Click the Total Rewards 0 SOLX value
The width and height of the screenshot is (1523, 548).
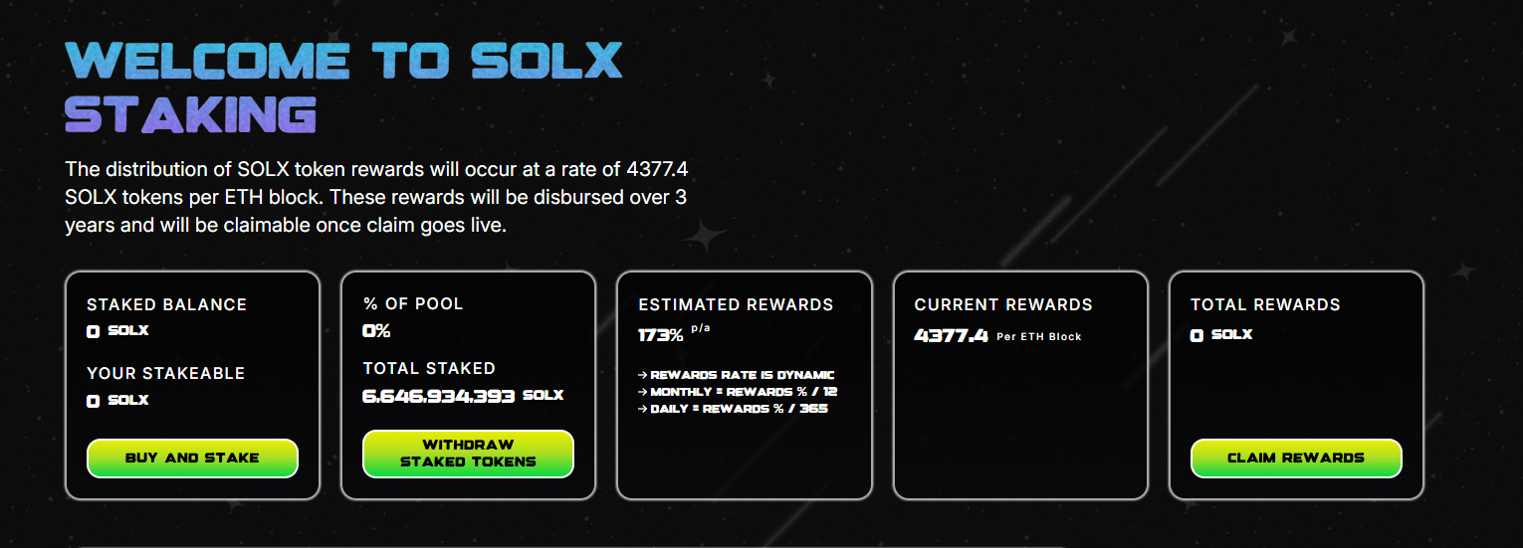[1221, 335]
